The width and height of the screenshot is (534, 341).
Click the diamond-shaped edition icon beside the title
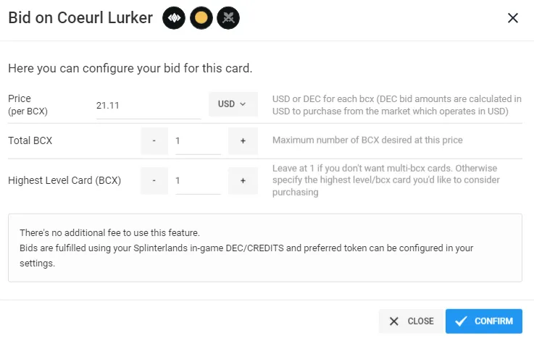coord(174,17)
